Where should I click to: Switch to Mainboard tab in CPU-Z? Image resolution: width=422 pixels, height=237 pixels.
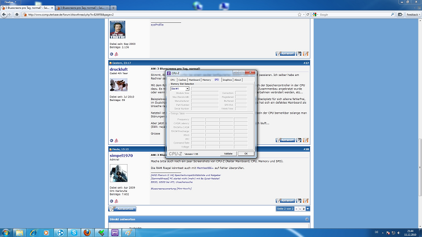[x=194, y=80]
